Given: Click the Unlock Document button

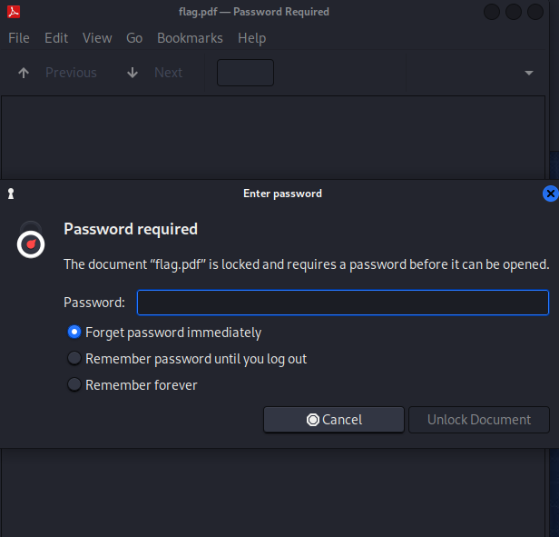Looking at the screenshot, I should 479,420.
